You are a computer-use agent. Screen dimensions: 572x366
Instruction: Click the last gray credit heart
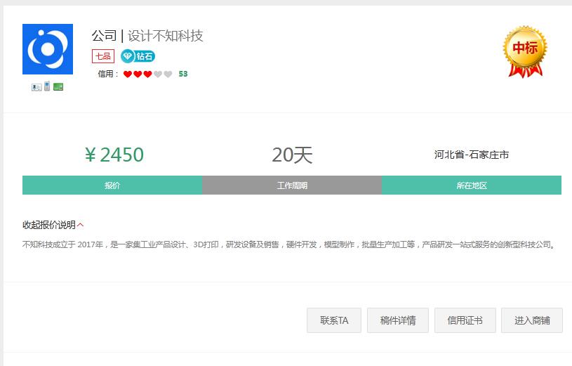[168, 74]
